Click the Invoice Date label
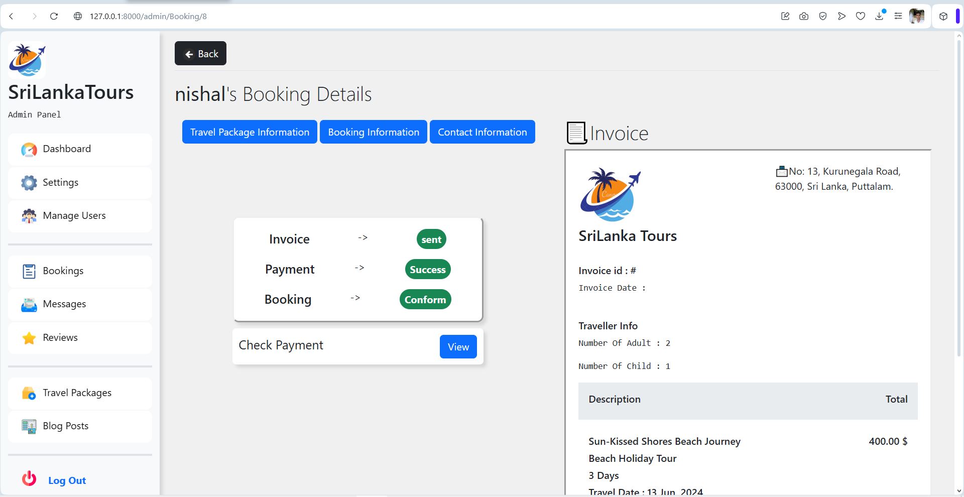Image resolution: width=964 pixels, height=497 pixels. (612, 288)
